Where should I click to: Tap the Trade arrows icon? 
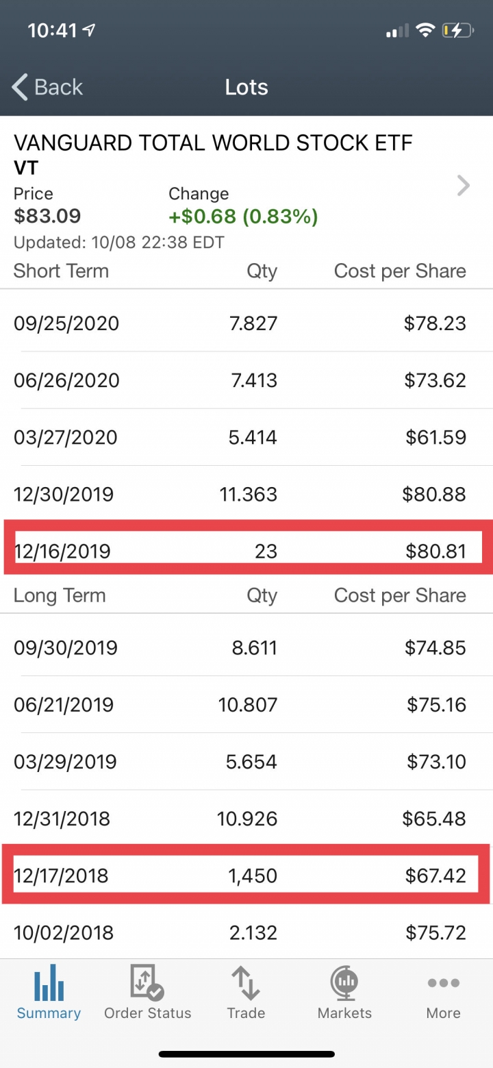click(x=246, y=982)
